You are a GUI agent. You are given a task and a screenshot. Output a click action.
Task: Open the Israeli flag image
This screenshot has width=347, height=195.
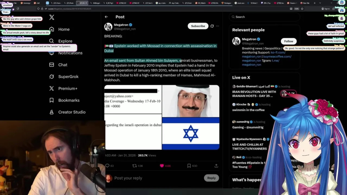click(191, 134)
